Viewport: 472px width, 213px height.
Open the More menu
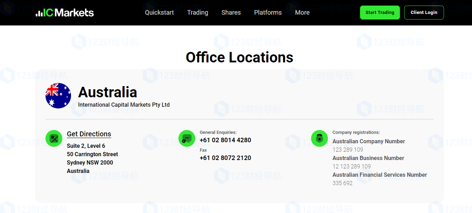click(302, 13)
